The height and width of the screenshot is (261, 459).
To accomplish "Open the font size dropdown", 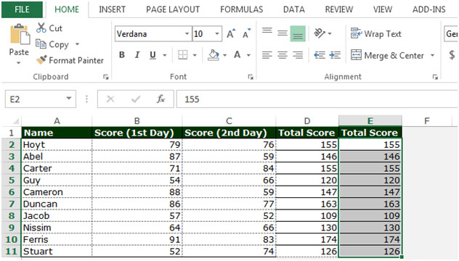I will point(217,34).
